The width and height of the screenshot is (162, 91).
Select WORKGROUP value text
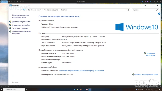67,63
